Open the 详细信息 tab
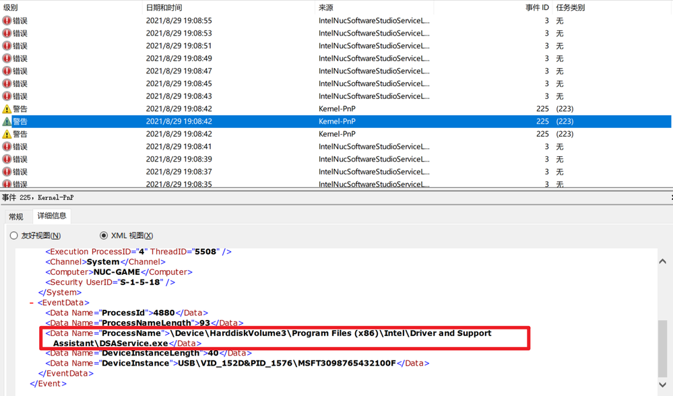 (x=52, y=216)
